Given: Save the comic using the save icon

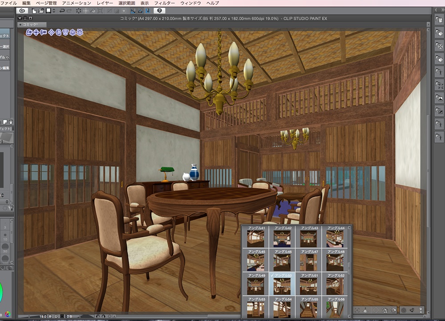Looking at the screenshot, I should [48, 11].
